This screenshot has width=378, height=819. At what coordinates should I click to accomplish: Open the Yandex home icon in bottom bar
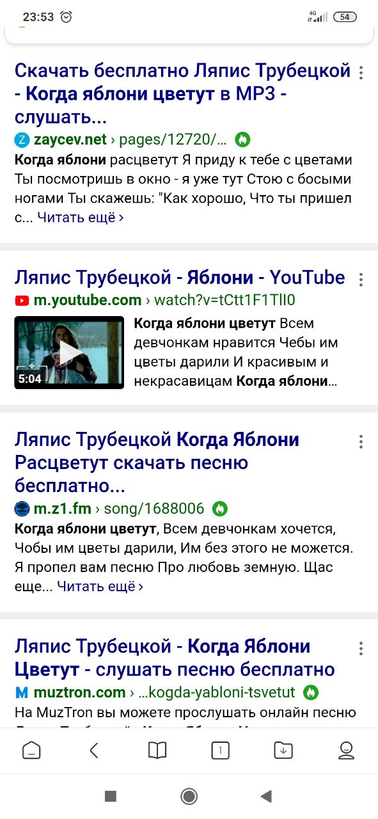(x=31, y=750)
